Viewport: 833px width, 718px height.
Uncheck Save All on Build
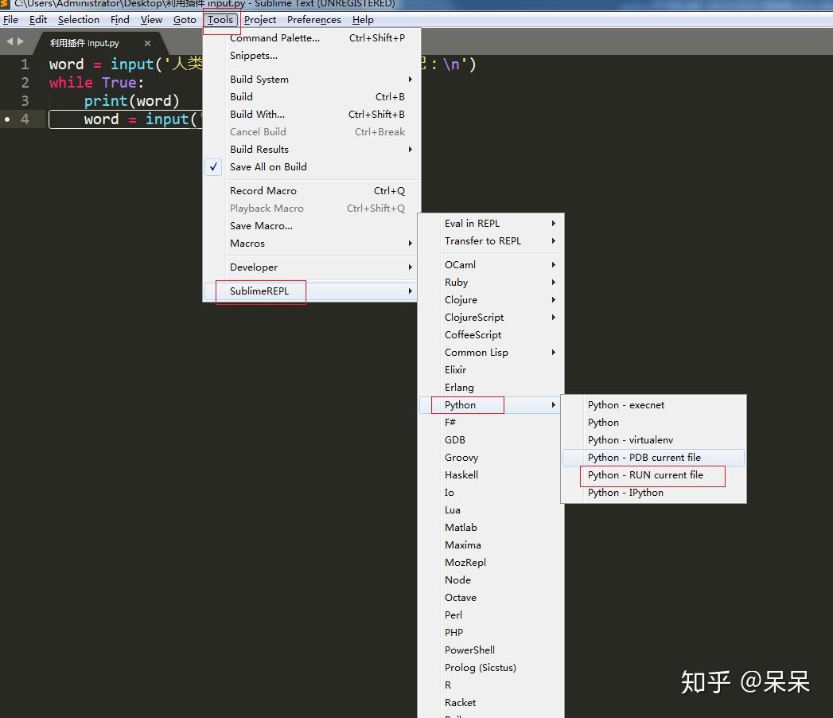(267, 166)
